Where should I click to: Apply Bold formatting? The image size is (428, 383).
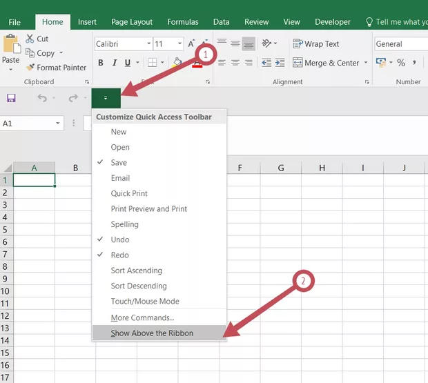click(101, 63)
